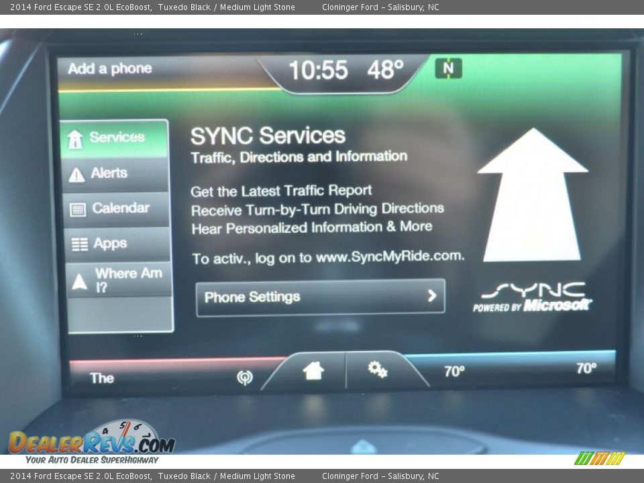
Task: Tap the Alerts warning triangle icon
Action: click(x=76, y=174)
